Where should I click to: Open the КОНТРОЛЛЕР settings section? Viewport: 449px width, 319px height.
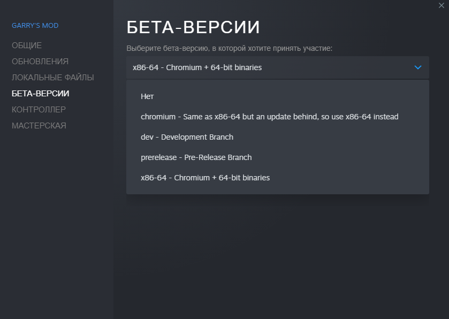click(39, 110)
